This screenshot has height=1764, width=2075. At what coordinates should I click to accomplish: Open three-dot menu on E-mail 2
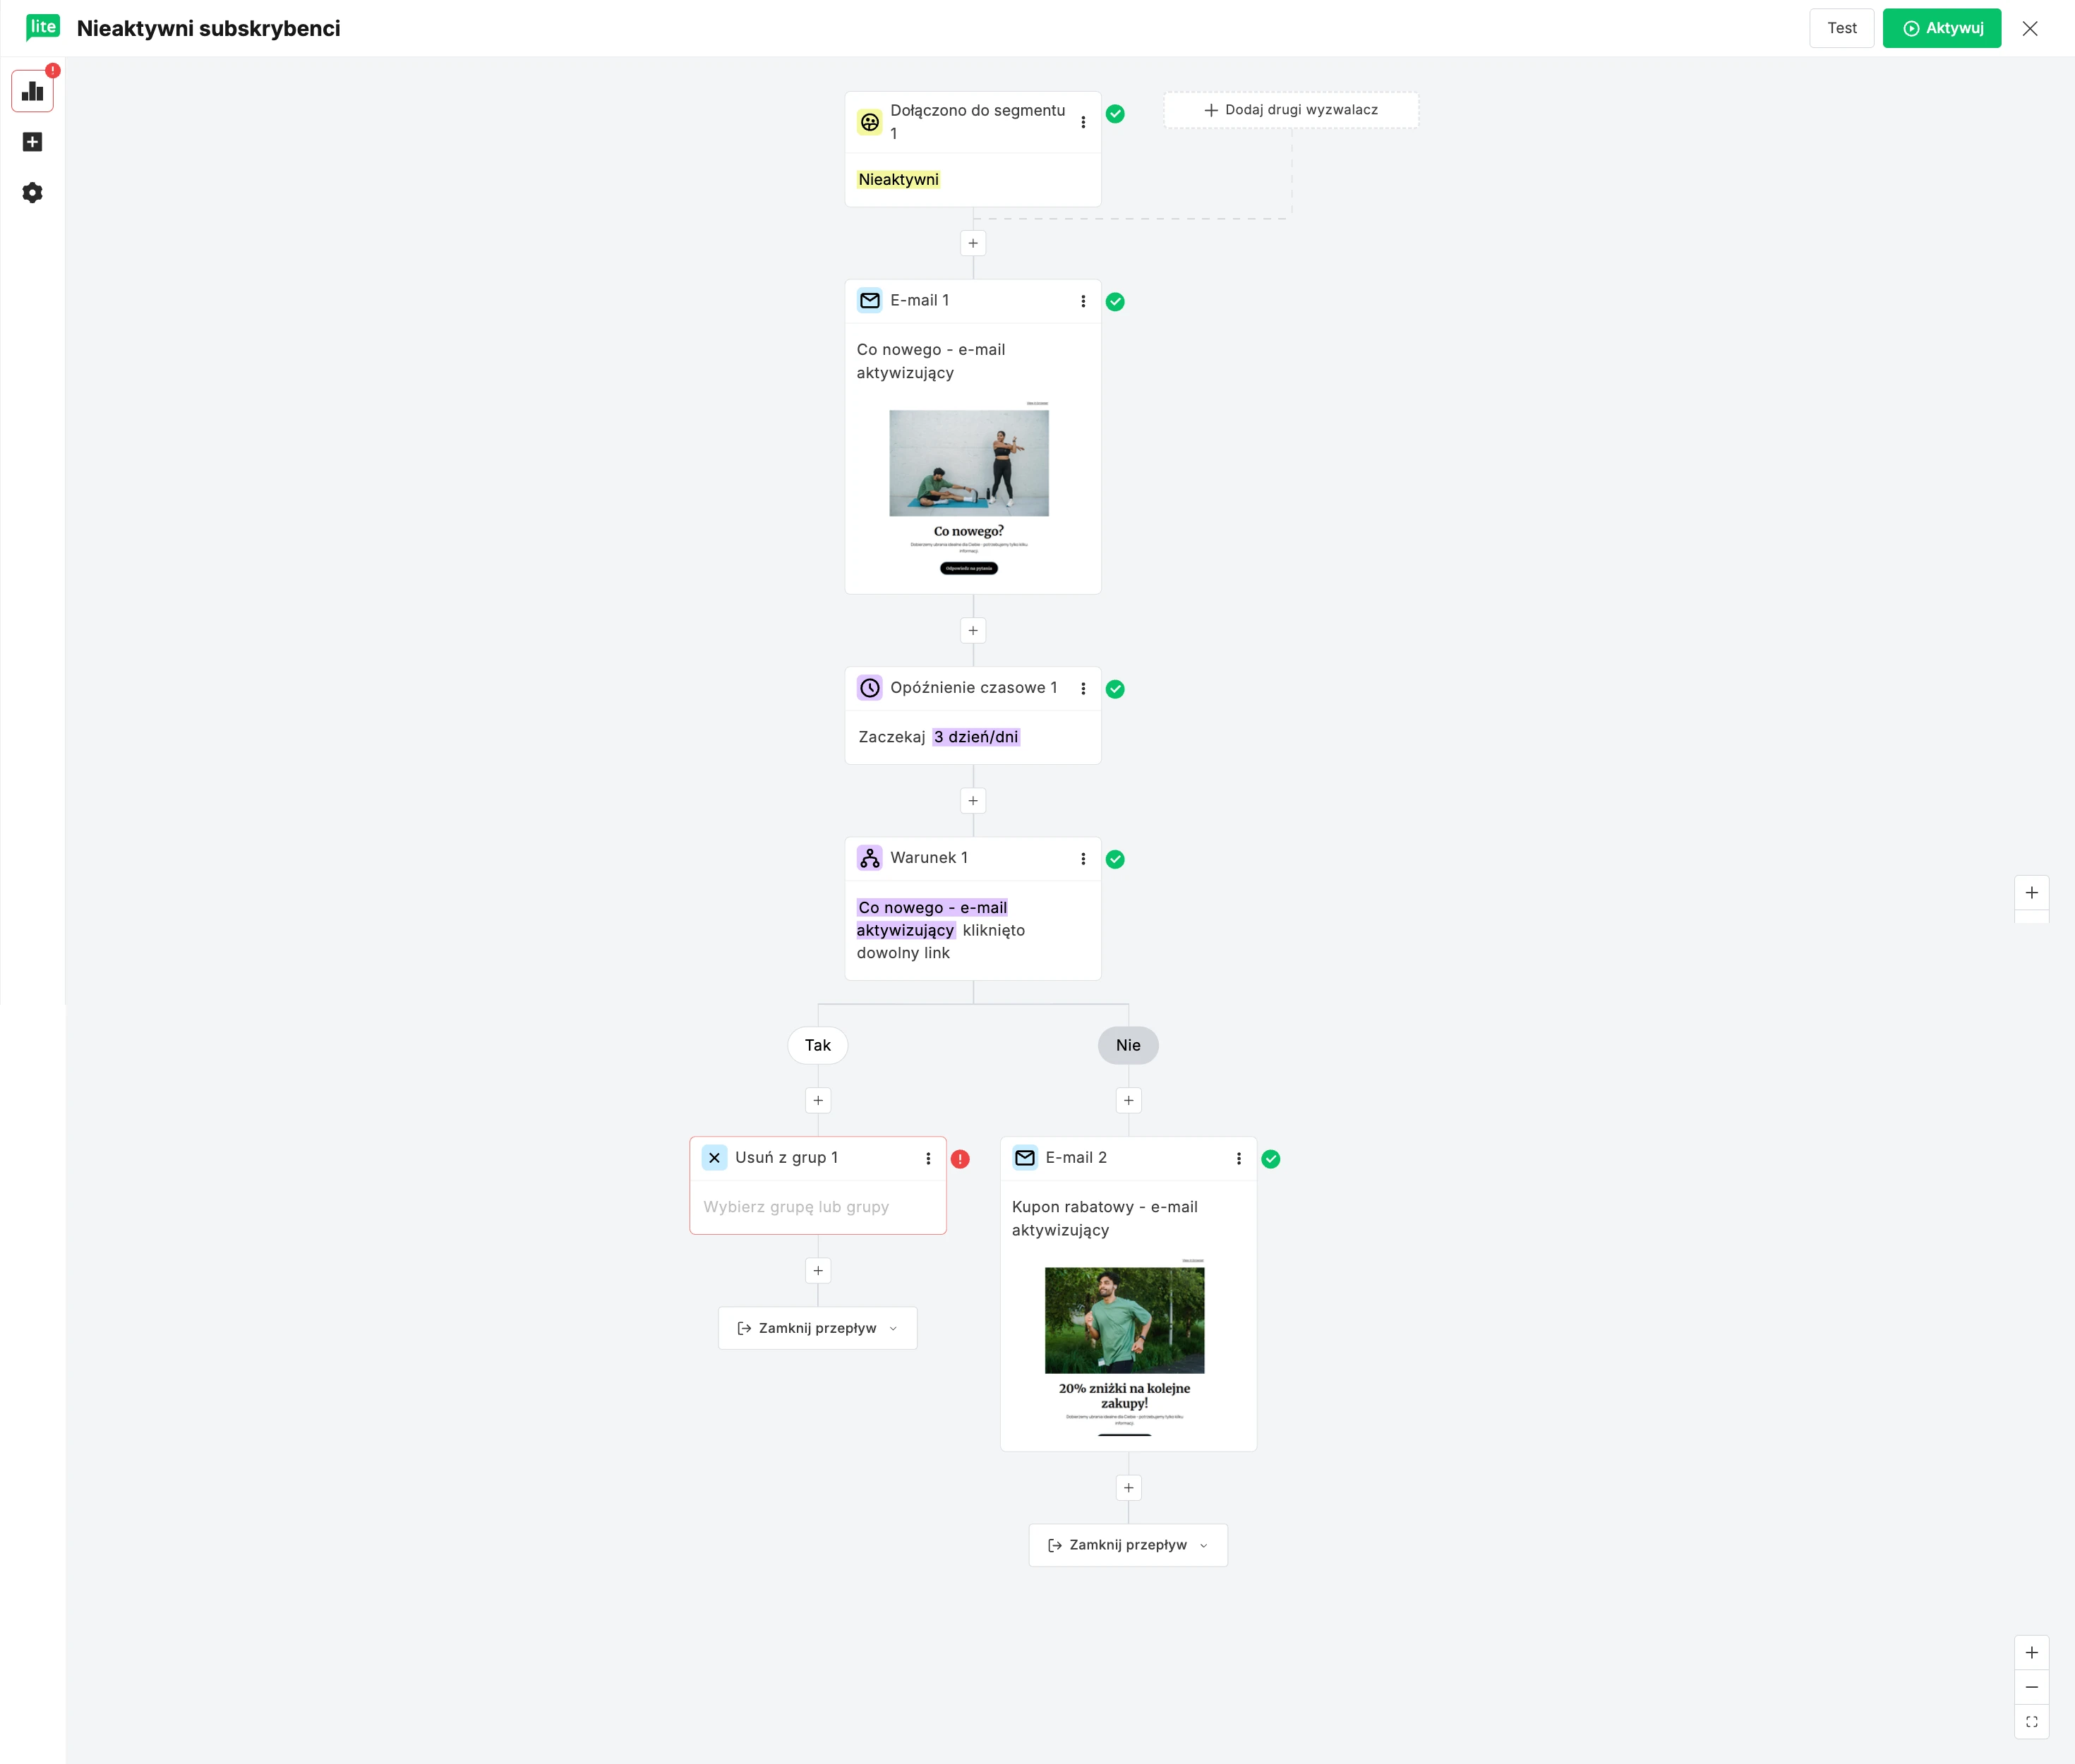1238,1159
